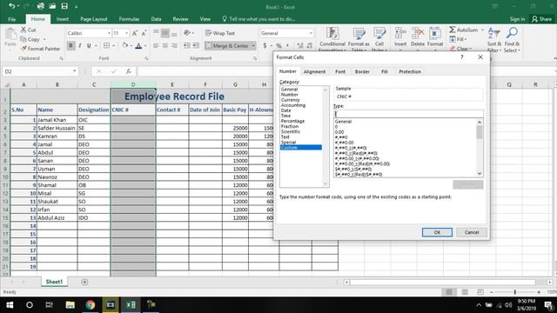Click the AutoSum button

point(463,30)
